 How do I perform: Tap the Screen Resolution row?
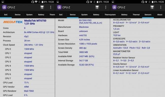[82, 44]
